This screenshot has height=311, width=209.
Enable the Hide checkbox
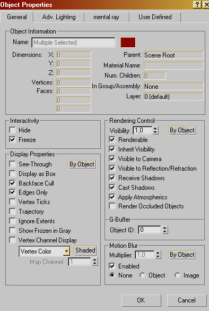tap(13, 130)
